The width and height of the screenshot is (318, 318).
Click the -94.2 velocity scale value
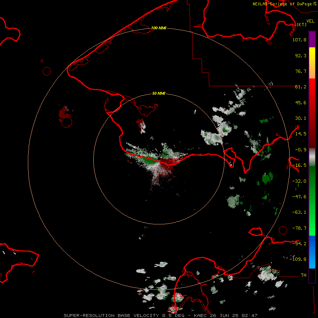[x=299, y=244]
